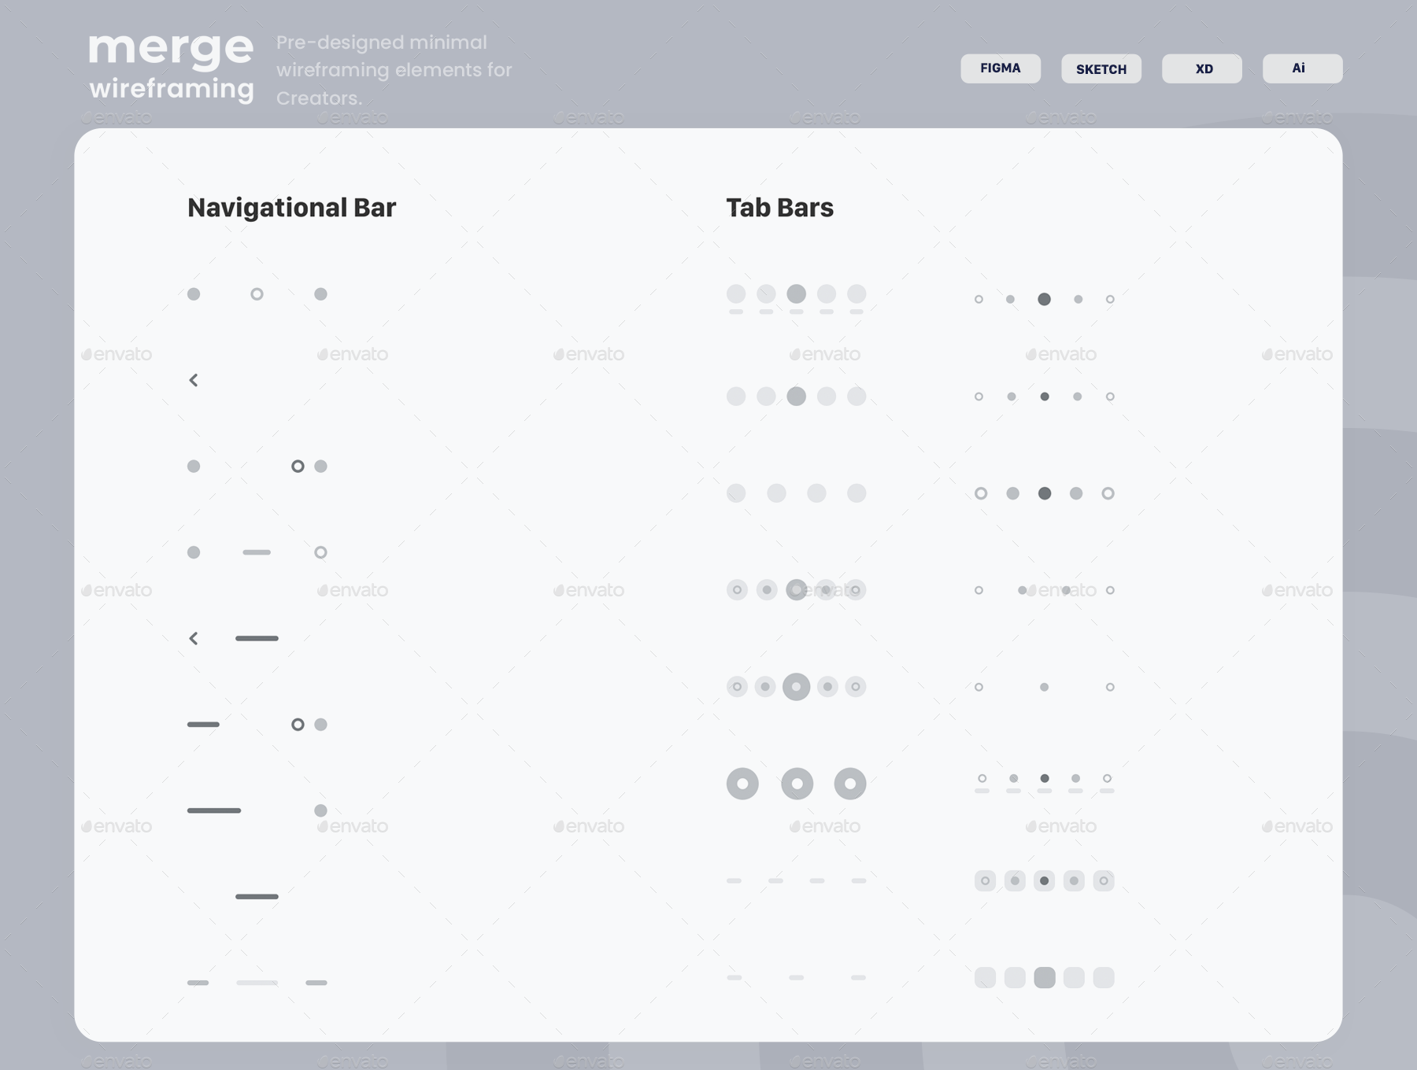The height and width of the screenshot is (1070, 1417).
Task: Click the dark third square in the bottom-right tab bar
Action: (1045, 978)
